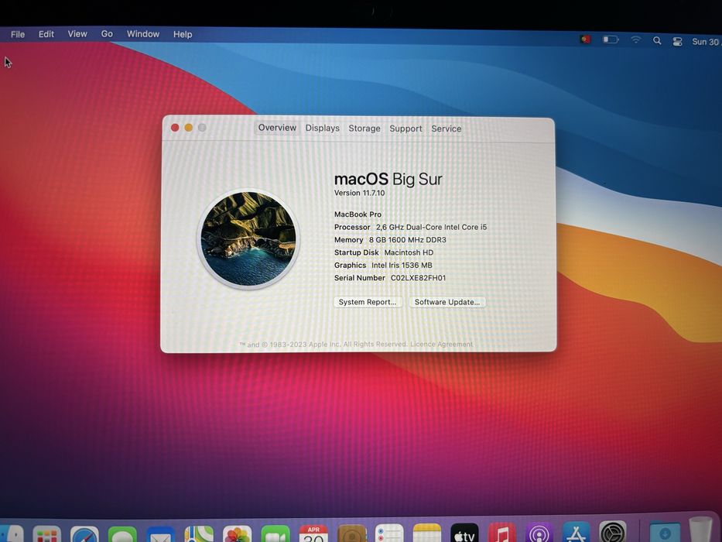The height and width of the screenshot is (542, 722).
Task: Click the macOS Big Sur title
Action: 388,179
